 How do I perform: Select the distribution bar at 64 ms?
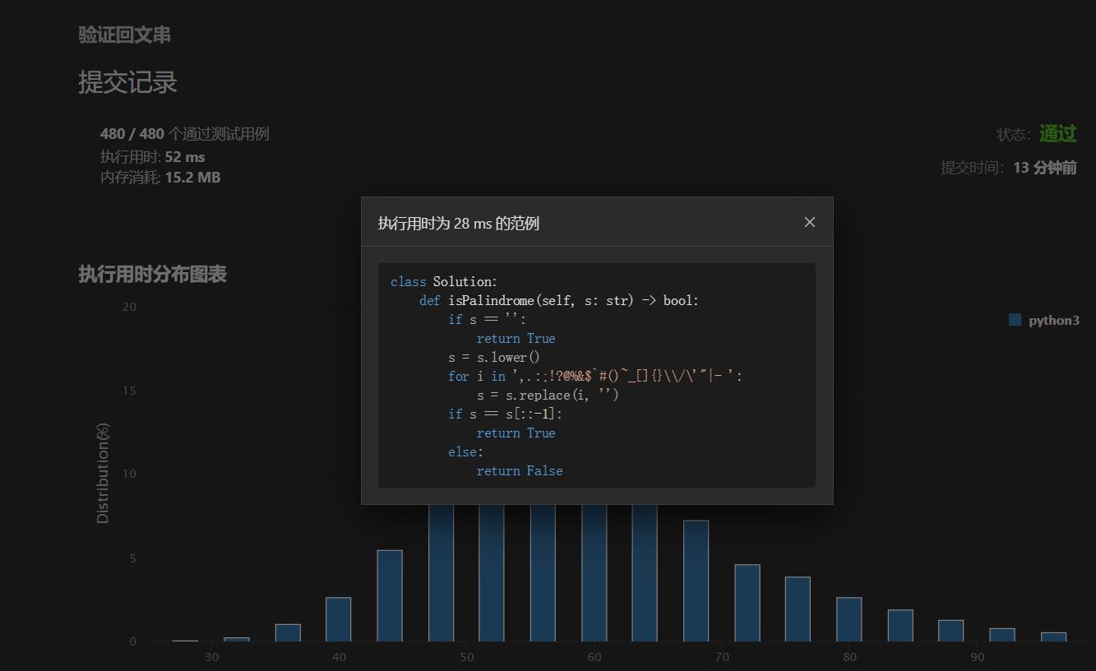click(x=645, y=573)
